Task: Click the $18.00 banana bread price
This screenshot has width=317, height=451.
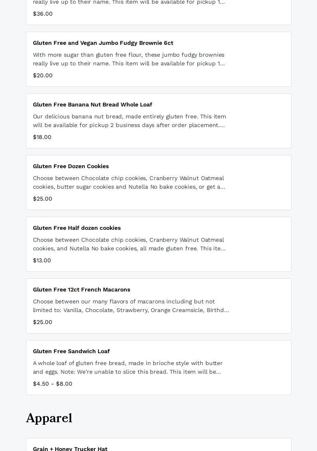Action: click(42, 137)
